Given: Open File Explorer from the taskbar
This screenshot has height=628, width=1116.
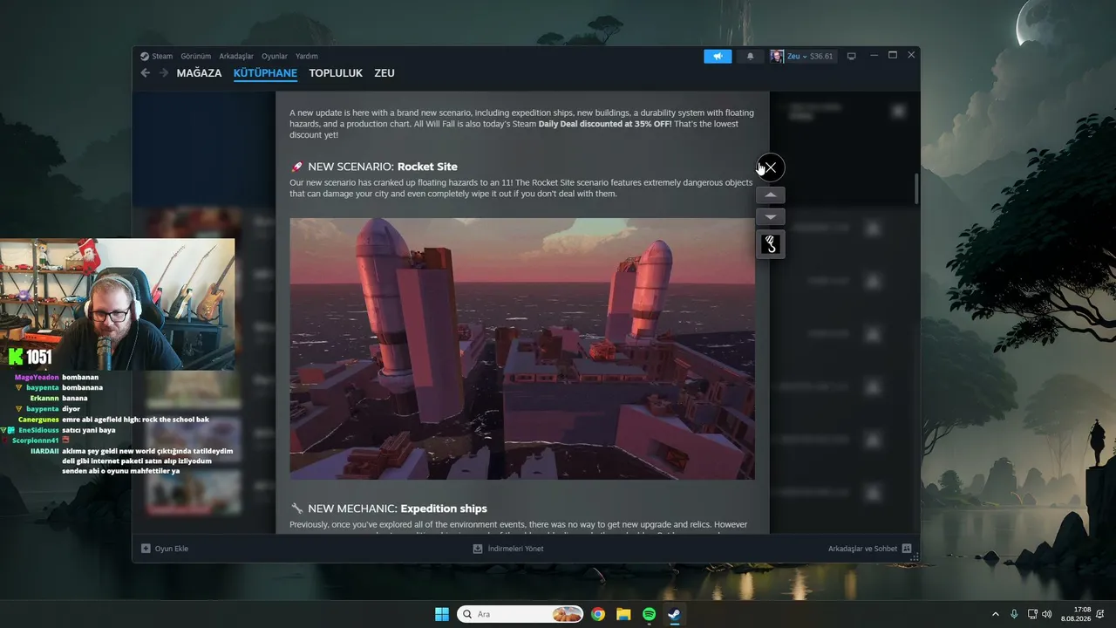Looking at the screenshot, I should tap(623, 614).
